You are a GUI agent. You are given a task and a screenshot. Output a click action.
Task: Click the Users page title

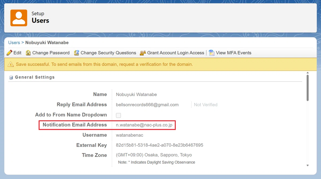pyautogui.click(x=40, y=21)
